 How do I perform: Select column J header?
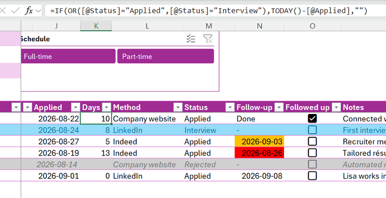pos(56,26)
